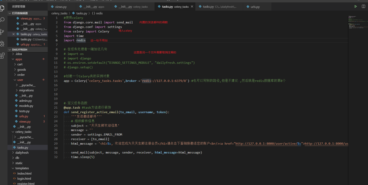Viewport: 368px width, 185px height.
Task: Click the '@app.task' decorator line
Action: click(x=72, y=107)
